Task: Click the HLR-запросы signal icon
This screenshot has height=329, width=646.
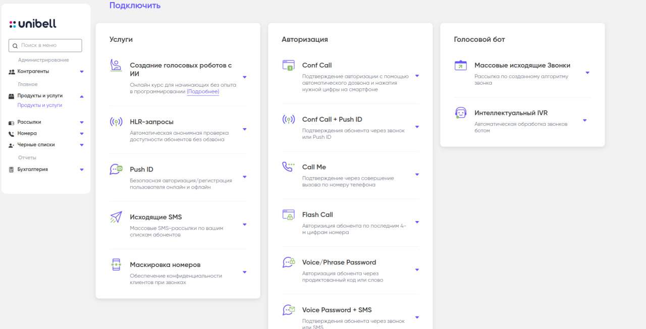Action: pos(116,122)
